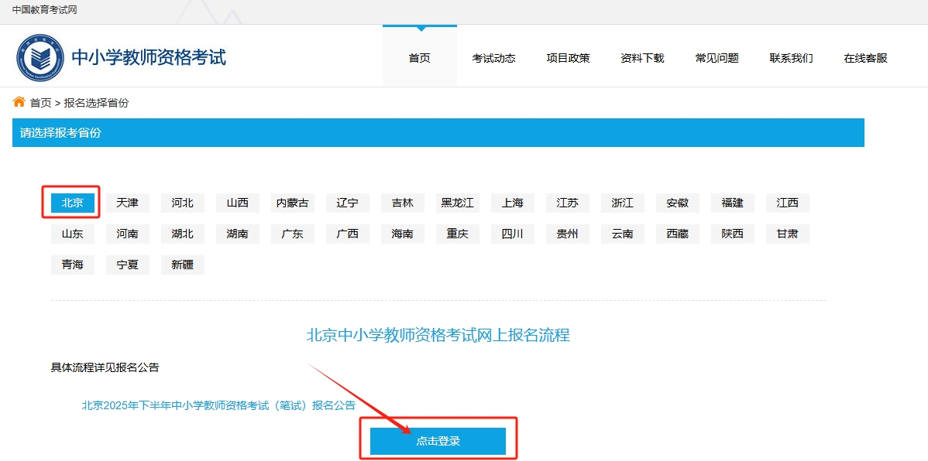Image resolution: width=928 pixels, height=461 pixels.
Task: Choose 广东 from the province list
Action: (x=292, y=234)
